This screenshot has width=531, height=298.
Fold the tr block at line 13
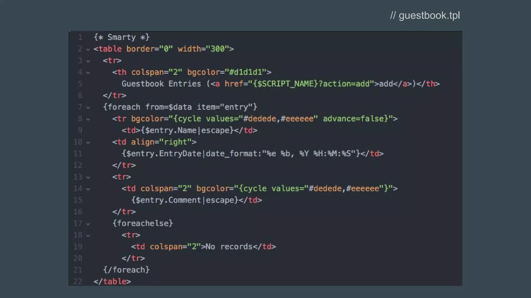88,177
